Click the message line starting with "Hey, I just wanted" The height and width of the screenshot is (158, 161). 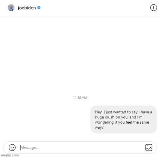tap(123, 112)
